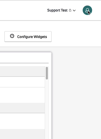Image resolution: width=101 pixels, height=139 pixels.
Task: Click the gear icon in Configure Widgets
Action: tap(12, 36)
